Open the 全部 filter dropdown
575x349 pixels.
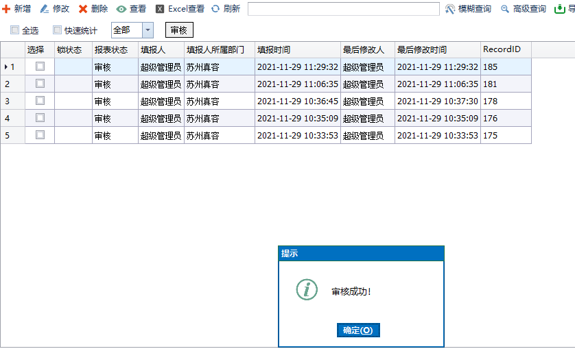click(x=148, y=30)
